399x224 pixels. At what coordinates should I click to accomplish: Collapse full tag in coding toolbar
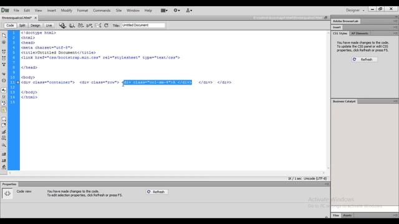(x=4, y=52)
